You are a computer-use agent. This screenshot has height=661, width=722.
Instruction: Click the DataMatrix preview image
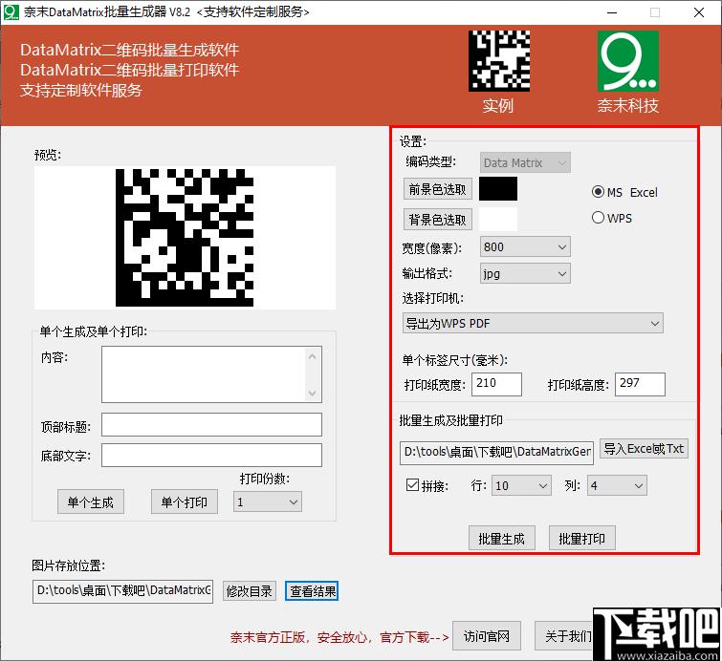coord(185,237)
